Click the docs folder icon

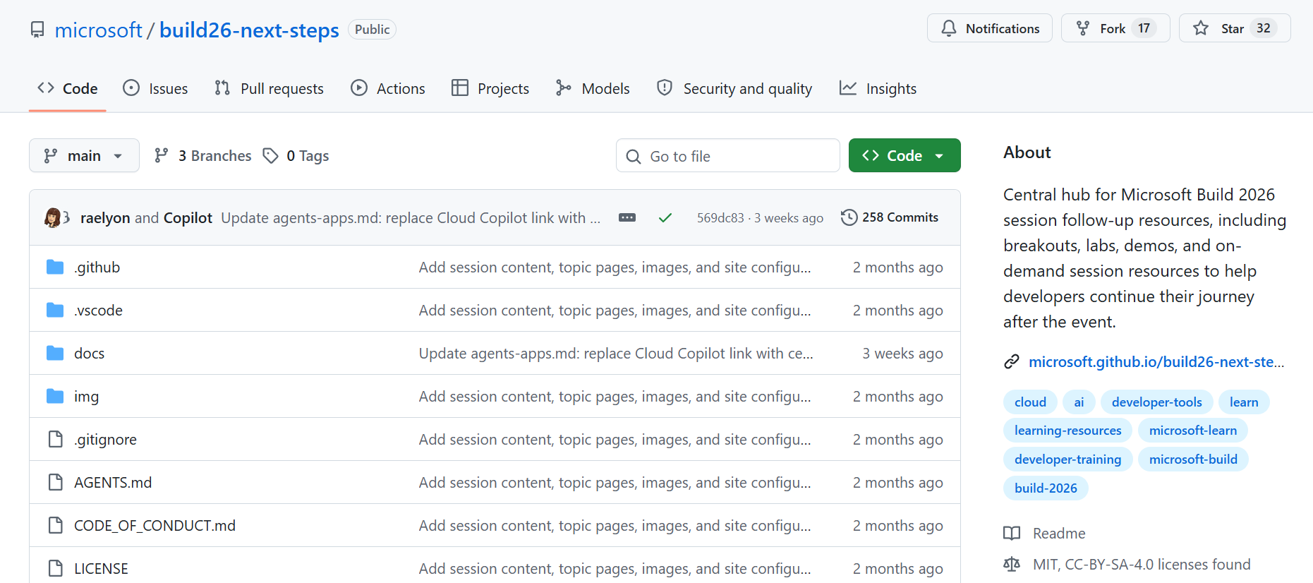pos(55,353)
